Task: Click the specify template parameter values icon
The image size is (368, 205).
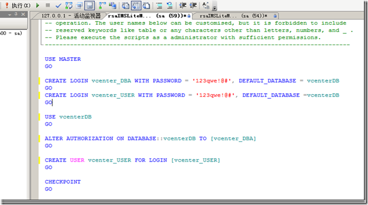Action: (x=206, y=5)
